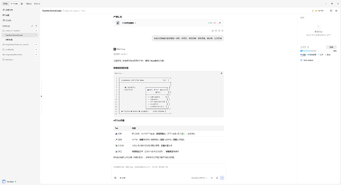Click the open folder button in header

coord(318,11)
